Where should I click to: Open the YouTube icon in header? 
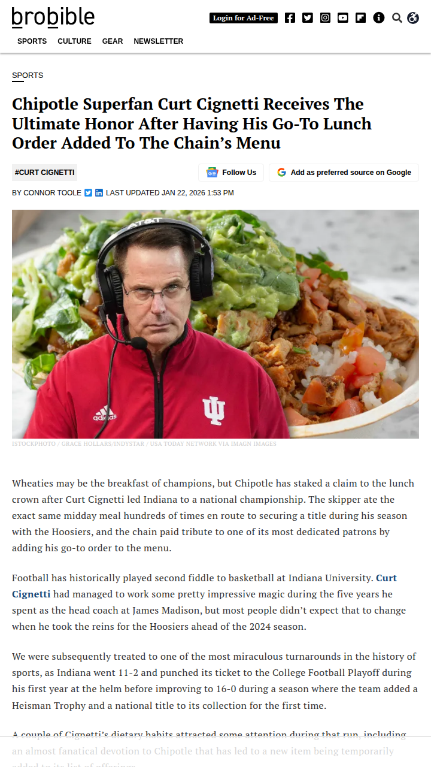tap(343, 18)
